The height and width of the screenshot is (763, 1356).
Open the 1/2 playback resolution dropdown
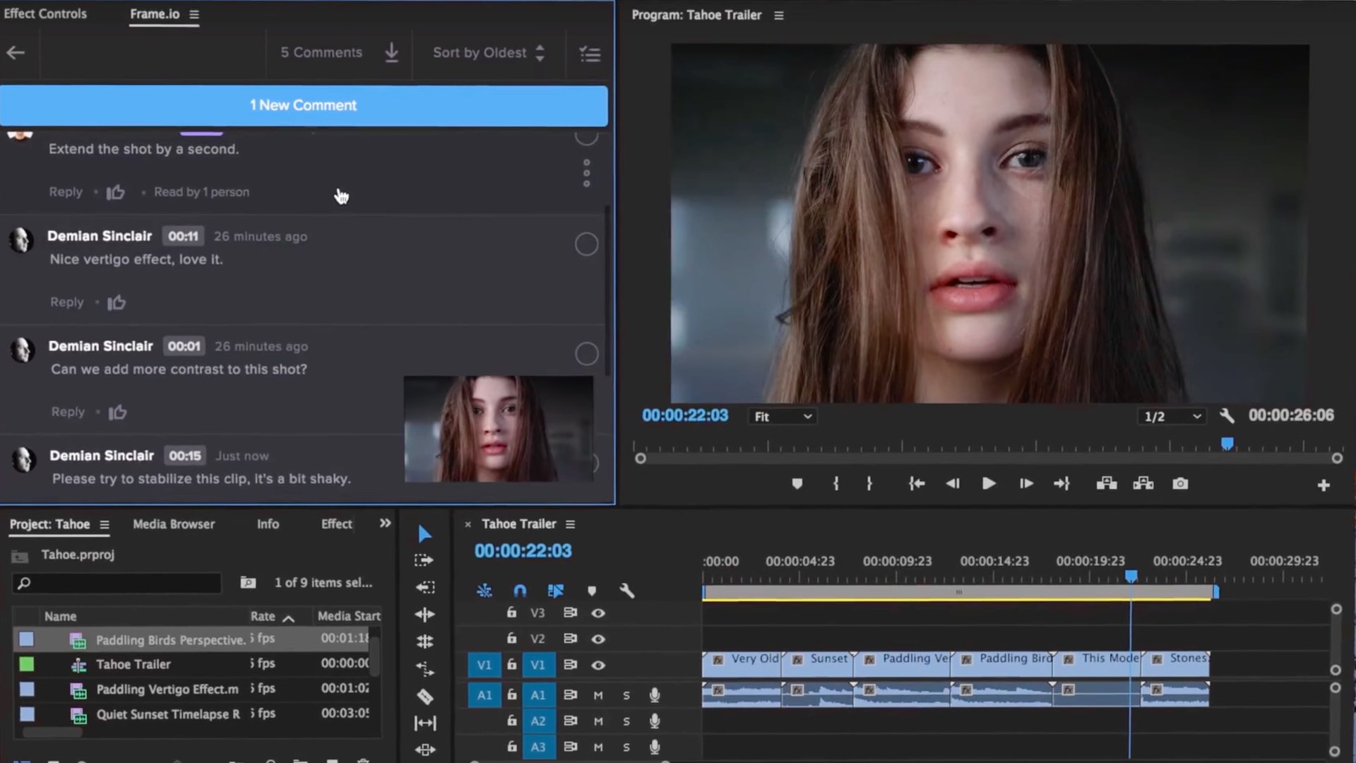pos(1171,416)
